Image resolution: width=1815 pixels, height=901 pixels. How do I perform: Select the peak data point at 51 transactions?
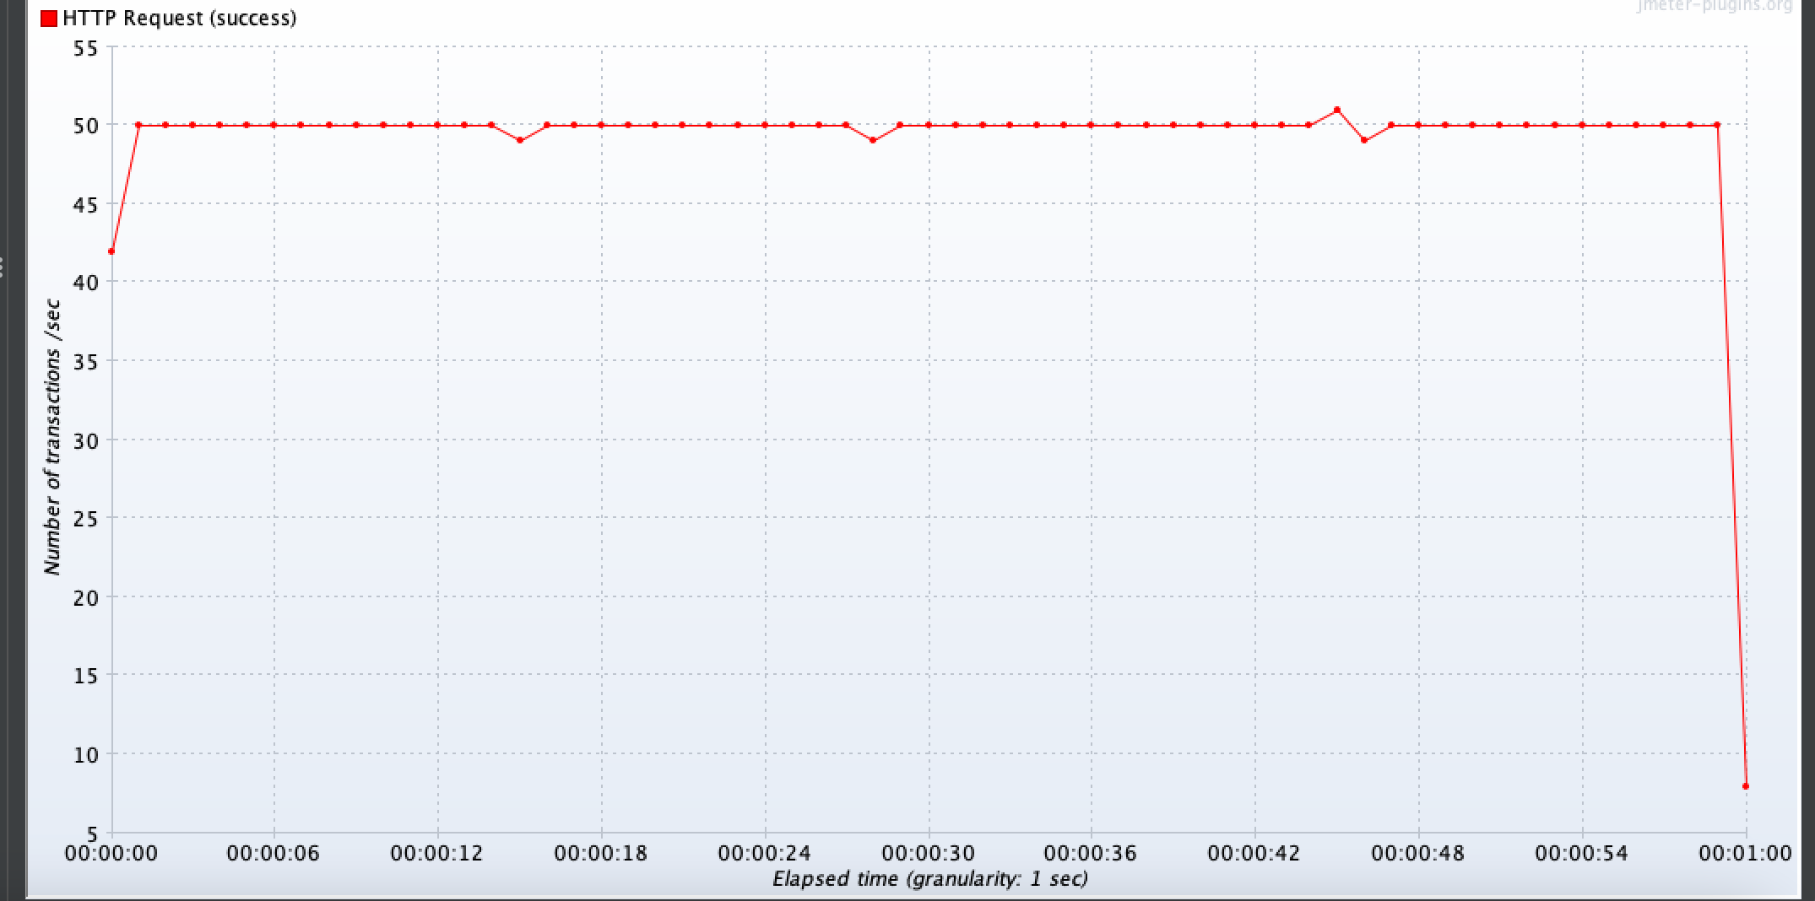[x=1336, y=110]
